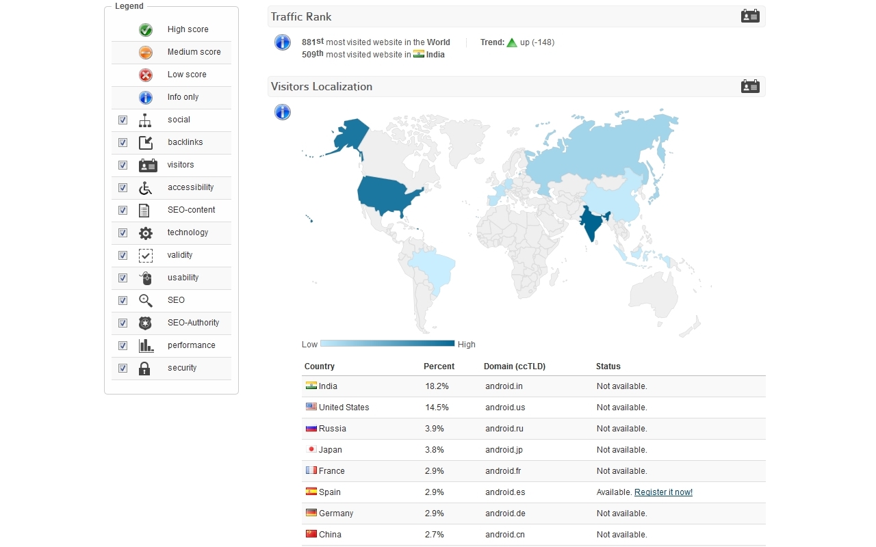This screenshot has width=876, height=547.
Task: Click the SEO-content document icon
Action: 144,210
